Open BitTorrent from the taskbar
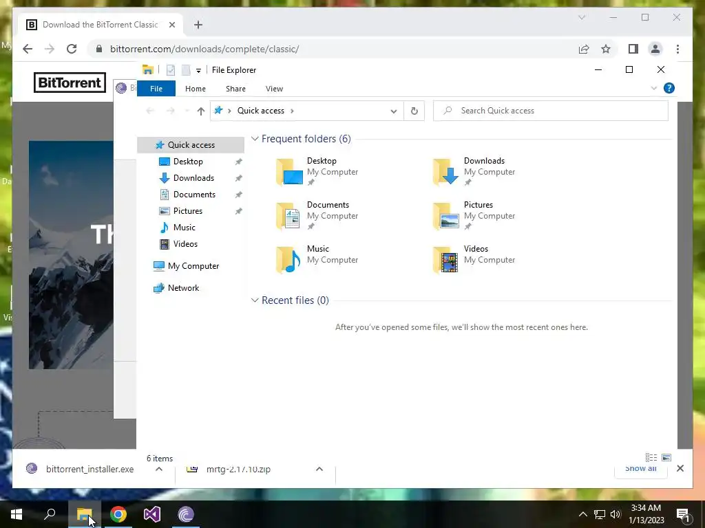705x528 pixels. point(186,514)
